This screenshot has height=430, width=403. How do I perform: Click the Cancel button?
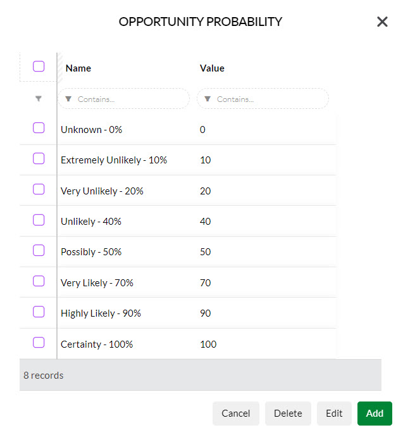coord(236,414)
